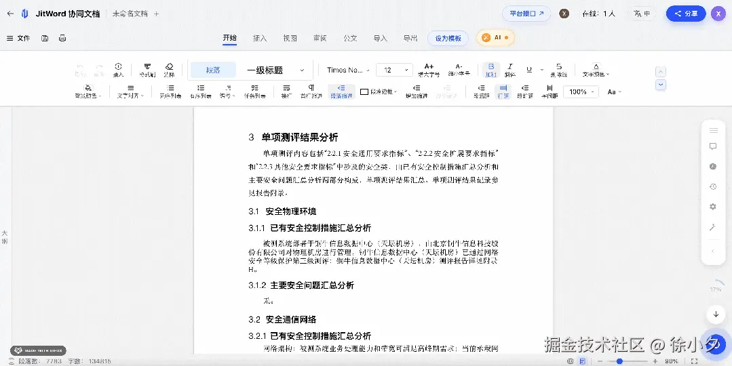
Task: Switch to the 导入 tab
Action: point(381,38)
